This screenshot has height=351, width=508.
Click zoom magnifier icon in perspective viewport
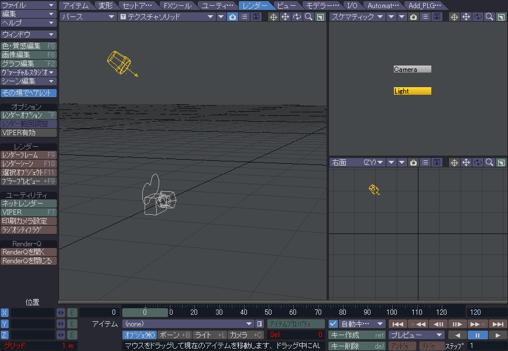point(308,17)
